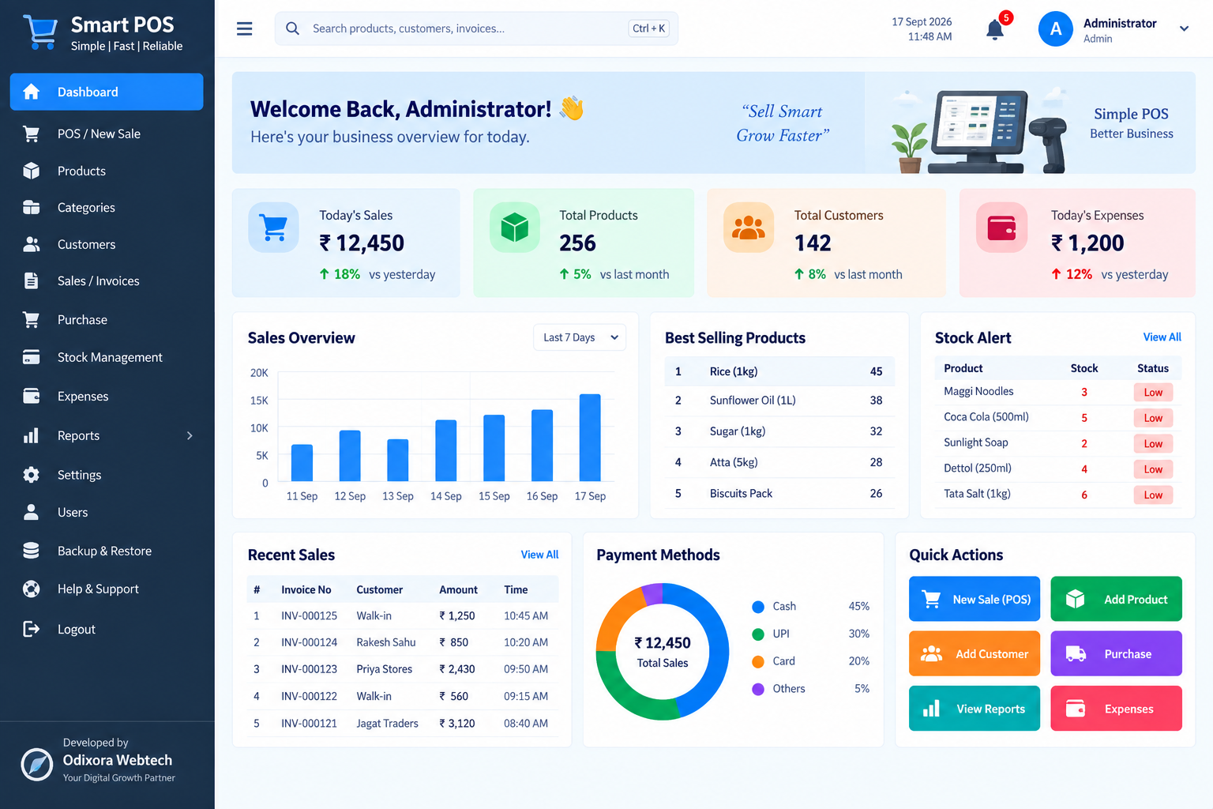
Task: Click the Add Product button
Action: click(1116, 599)
